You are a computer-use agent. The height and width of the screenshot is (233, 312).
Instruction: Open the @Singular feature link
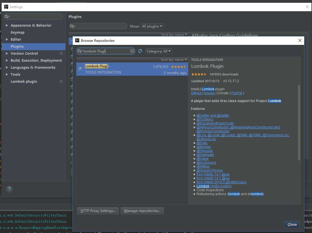click(204, 151)
